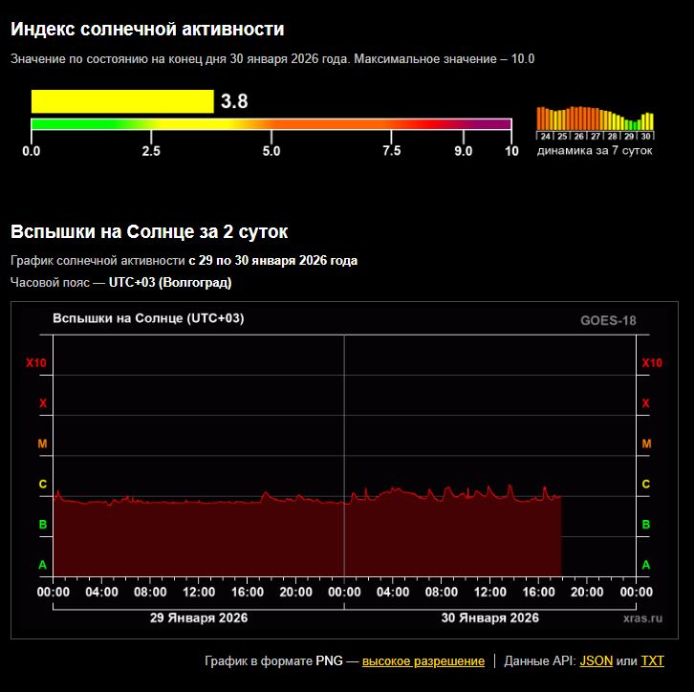Open the JSON API data link
The image size is (694, 692).
coord(596,661)
